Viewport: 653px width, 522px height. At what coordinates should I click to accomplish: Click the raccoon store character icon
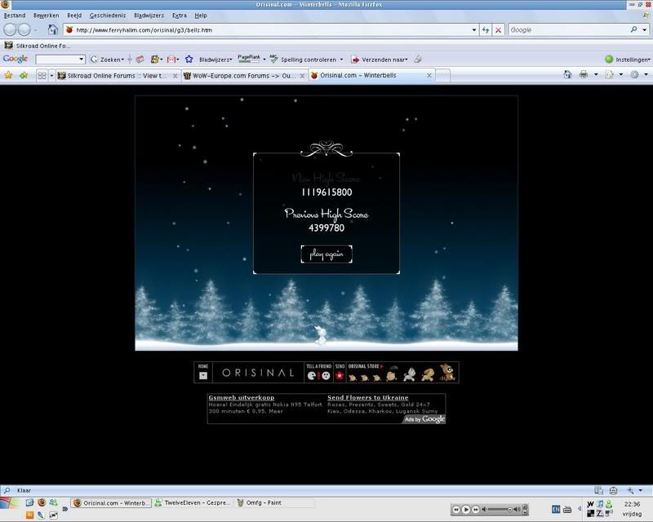447,373
